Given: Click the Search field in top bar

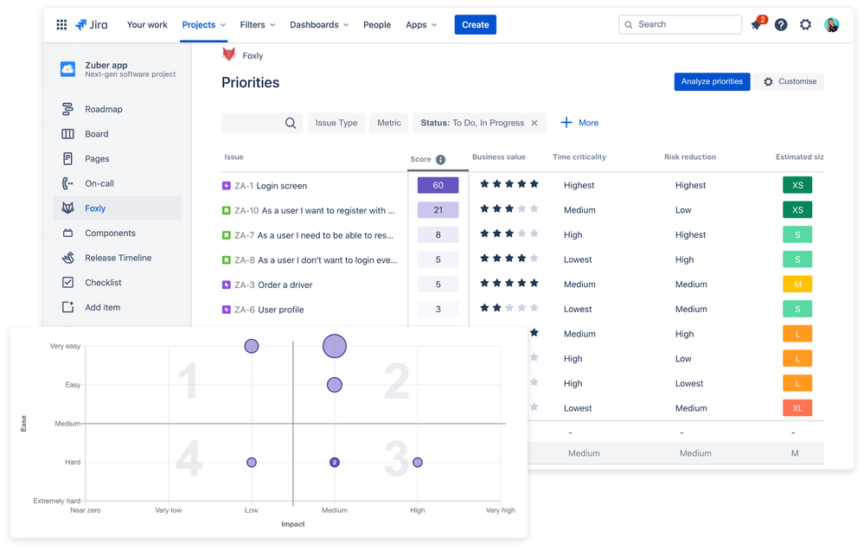Looking at the screenshot, I should (x=680, y=25).
